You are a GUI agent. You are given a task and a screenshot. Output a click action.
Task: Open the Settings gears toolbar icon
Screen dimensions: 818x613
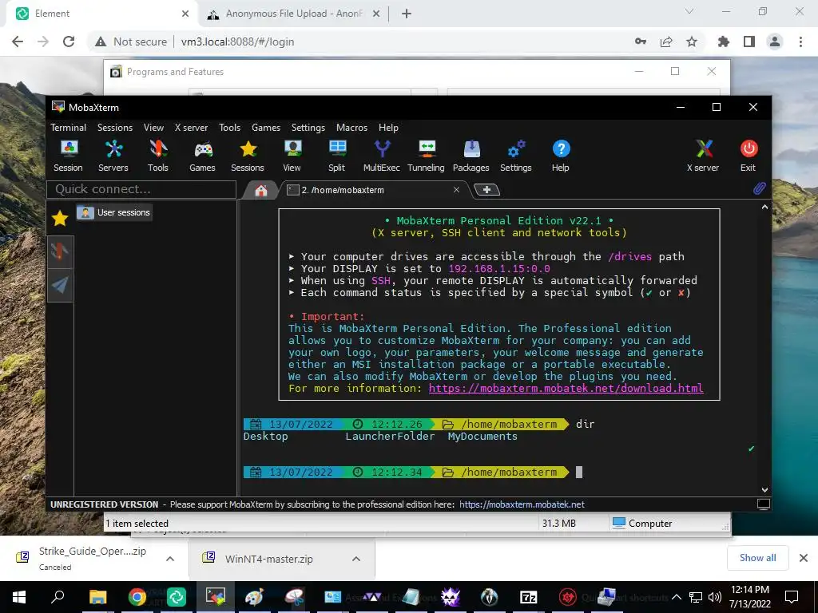pyautogui.click(x=516, y=156)
